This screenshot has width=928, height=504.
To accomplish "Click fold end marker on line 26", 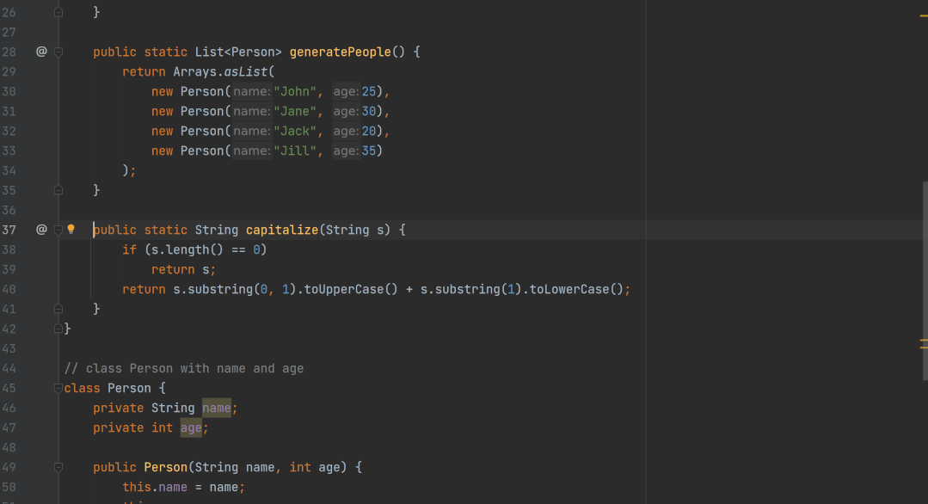I will (x=58, y=12).
